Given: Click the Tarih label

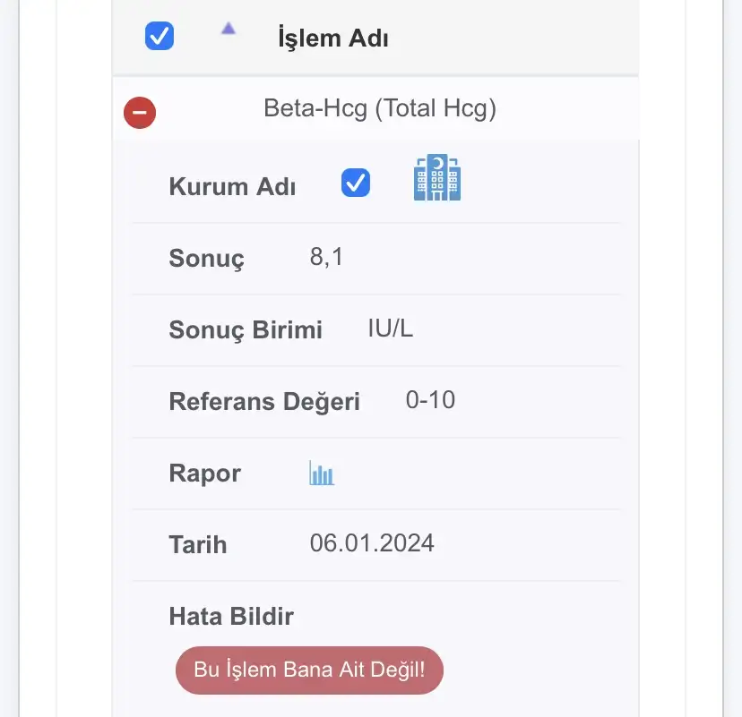Looking at the screenshot, I should pos(198,544).
